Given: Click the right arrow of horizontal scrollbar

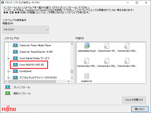Looking at the screenshot, I should click(x=69, y=81).
